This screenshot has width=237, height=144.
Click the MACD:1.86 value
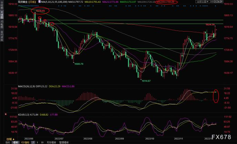tap(68, 86)
